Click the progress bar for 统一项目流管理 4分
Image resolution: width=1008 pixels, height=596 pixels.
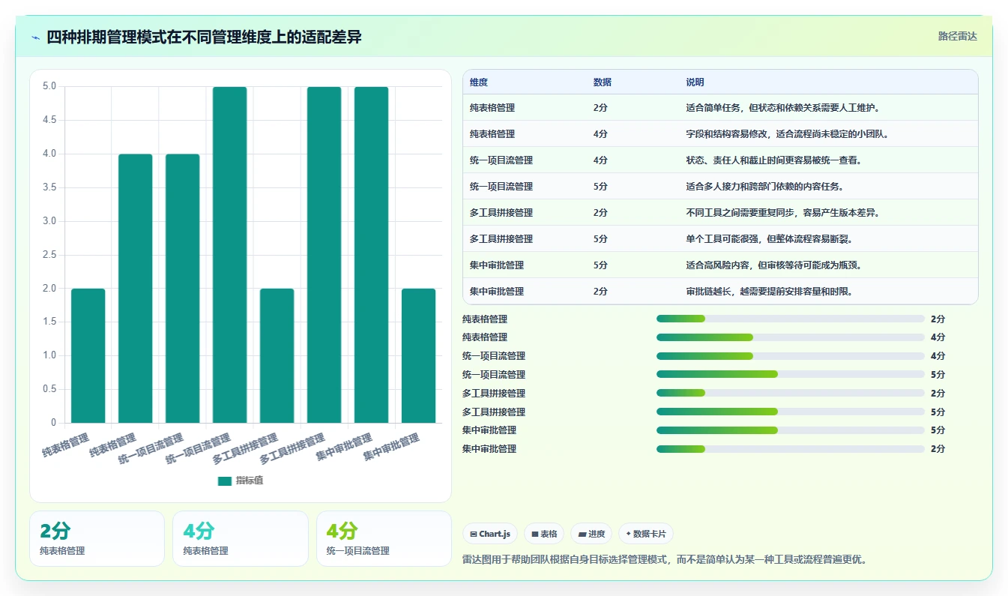pos(791,356)
